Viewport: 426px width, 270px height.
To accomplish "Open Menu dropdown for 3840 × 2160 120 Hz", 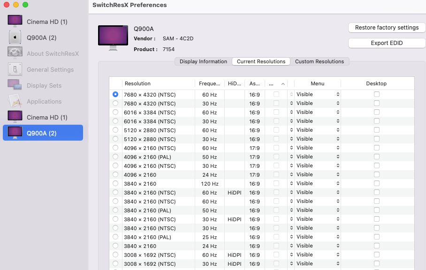I will [x=318, y=183].
